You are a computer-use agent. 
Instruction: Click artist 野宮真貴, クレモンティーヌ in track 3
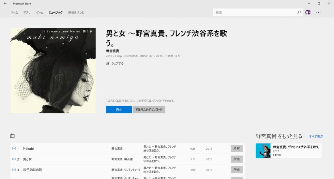126,170
